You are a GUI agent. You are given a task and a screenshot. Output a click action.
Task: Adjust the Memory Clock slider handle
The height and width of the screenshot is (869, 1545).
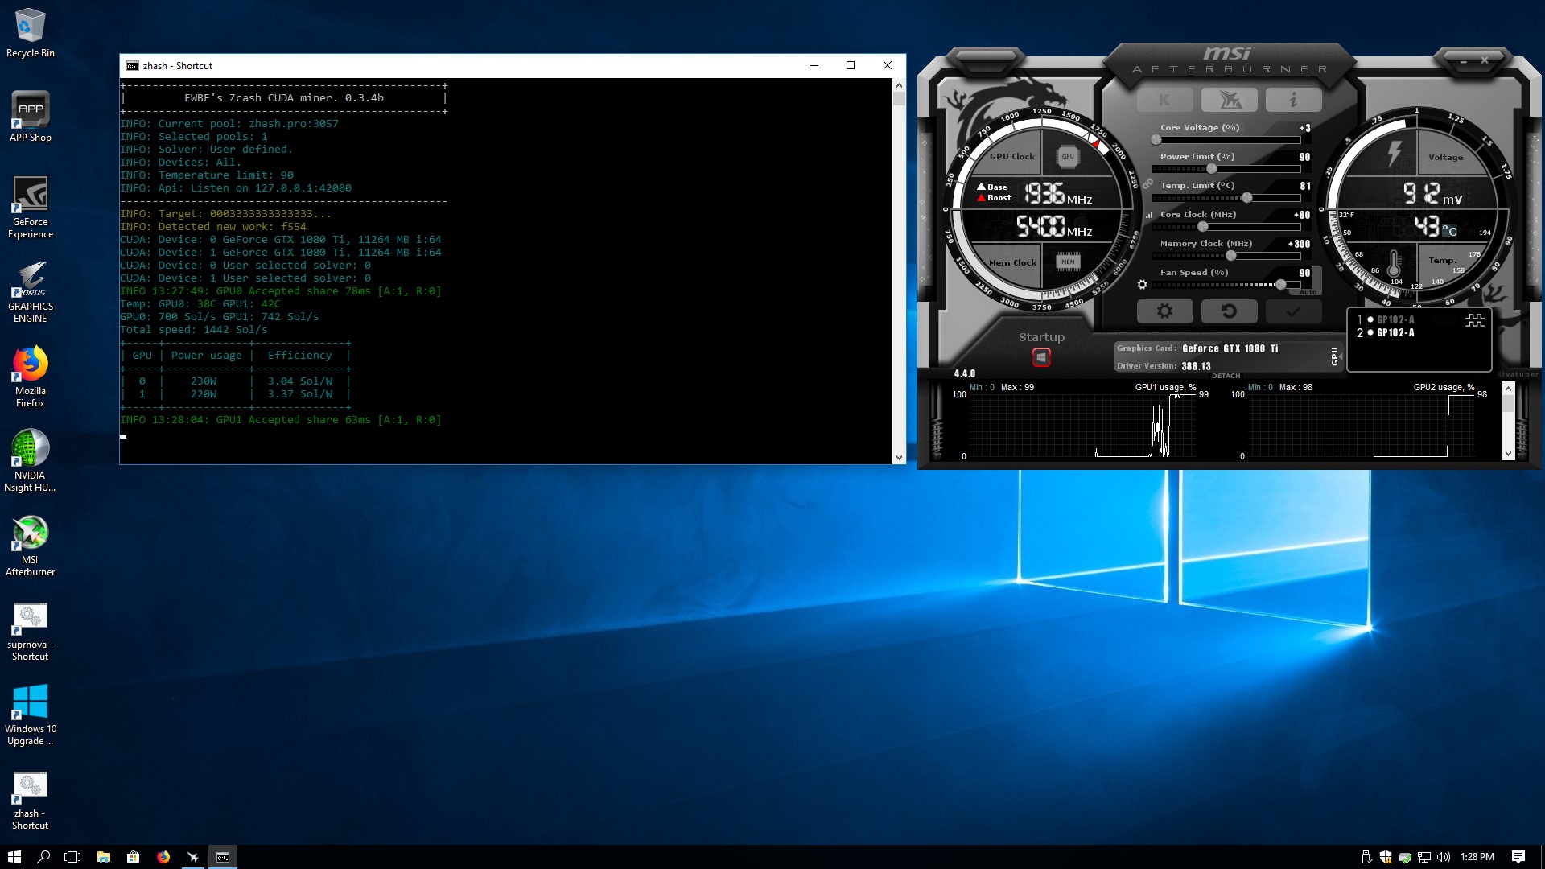1230,256
